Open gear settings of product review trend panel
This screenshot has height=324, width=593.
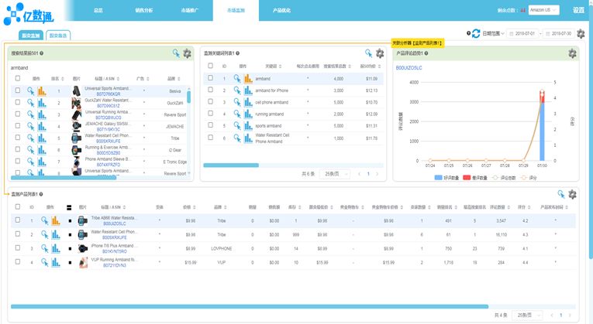(x=572, y=53)
